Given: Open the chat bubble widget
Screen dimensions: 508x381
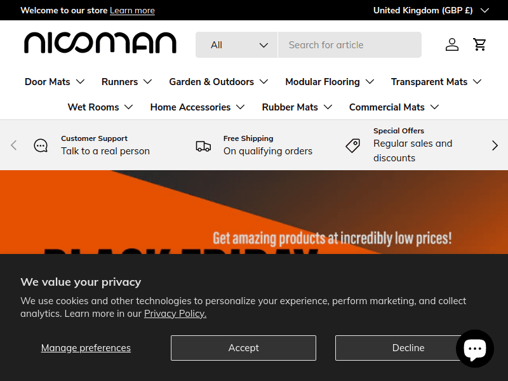Looking at the screenshot, I should [475, 348].
